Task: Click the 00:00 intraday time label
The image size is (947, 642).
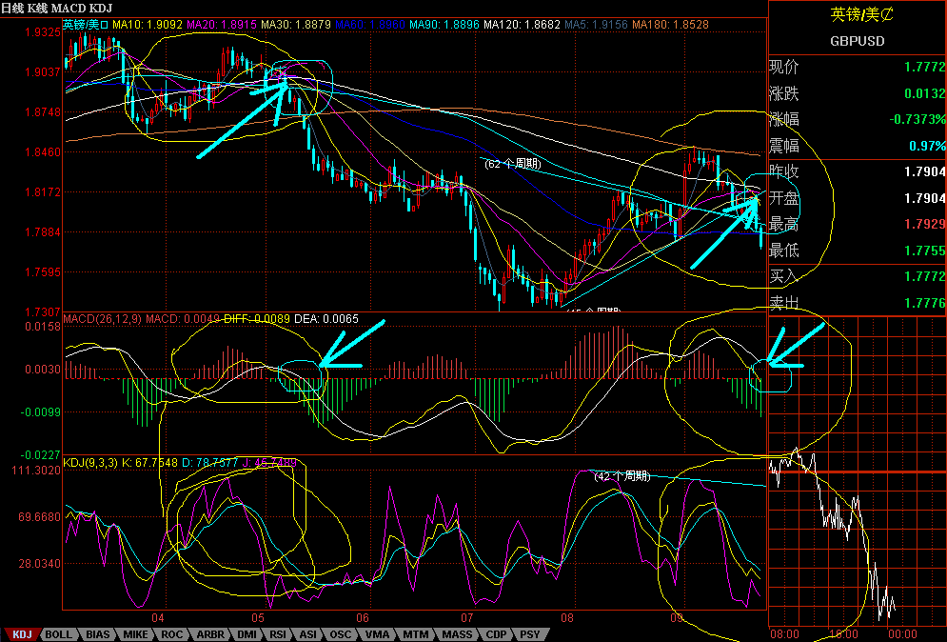Action: tap(902, 634)
